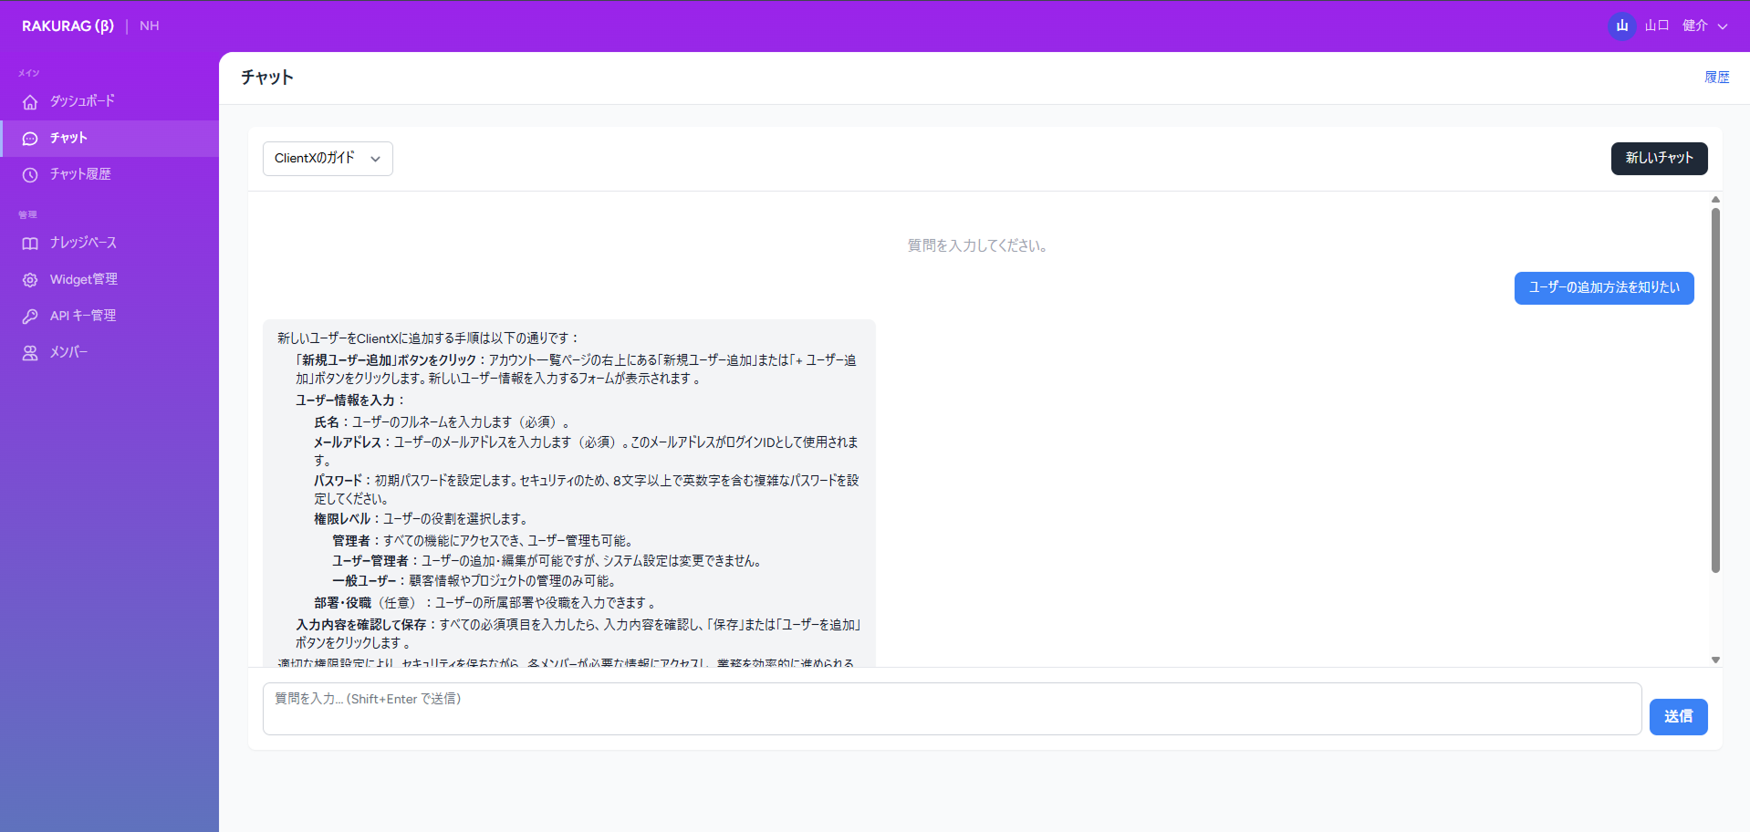Start a 新しいチャット
Image resolution: width=1750 pixels, height=832 pixels.
click(1659, 158)
